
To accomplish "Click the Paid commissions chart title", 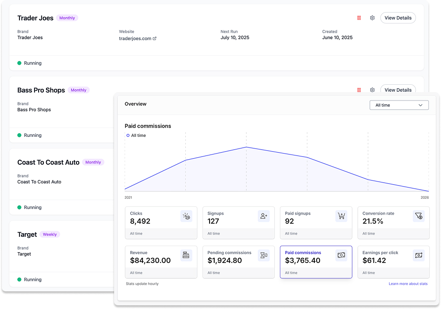I will coord(148,126).
